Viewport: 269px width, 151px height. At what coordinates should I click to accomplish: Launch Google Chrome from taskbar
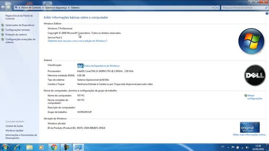[54, 147]
